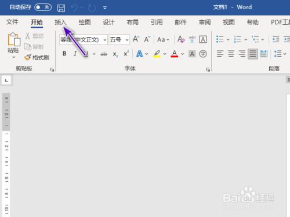Switch to the 帮助 tab

coord(253,22)
